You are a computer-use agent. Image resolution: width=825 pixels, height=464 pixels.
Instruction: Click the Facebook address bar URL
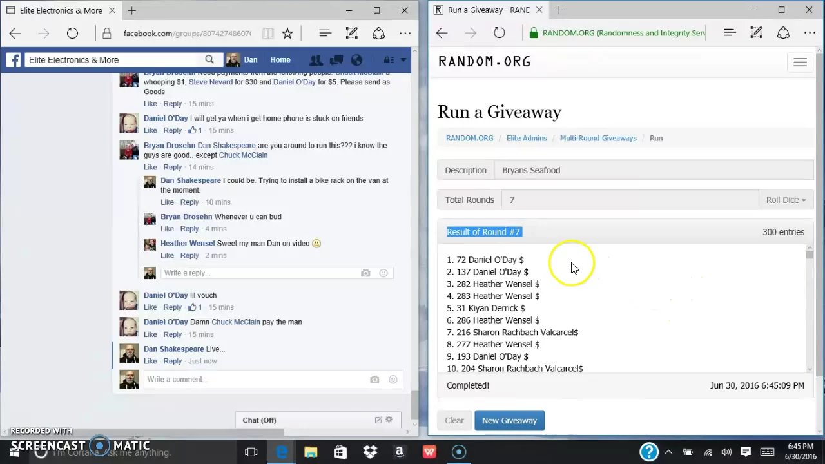[x=187, y=34]
